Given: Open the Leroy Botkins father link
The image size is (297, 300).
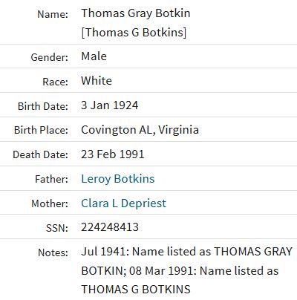Looking at the screenshot, I should [118, 179].
